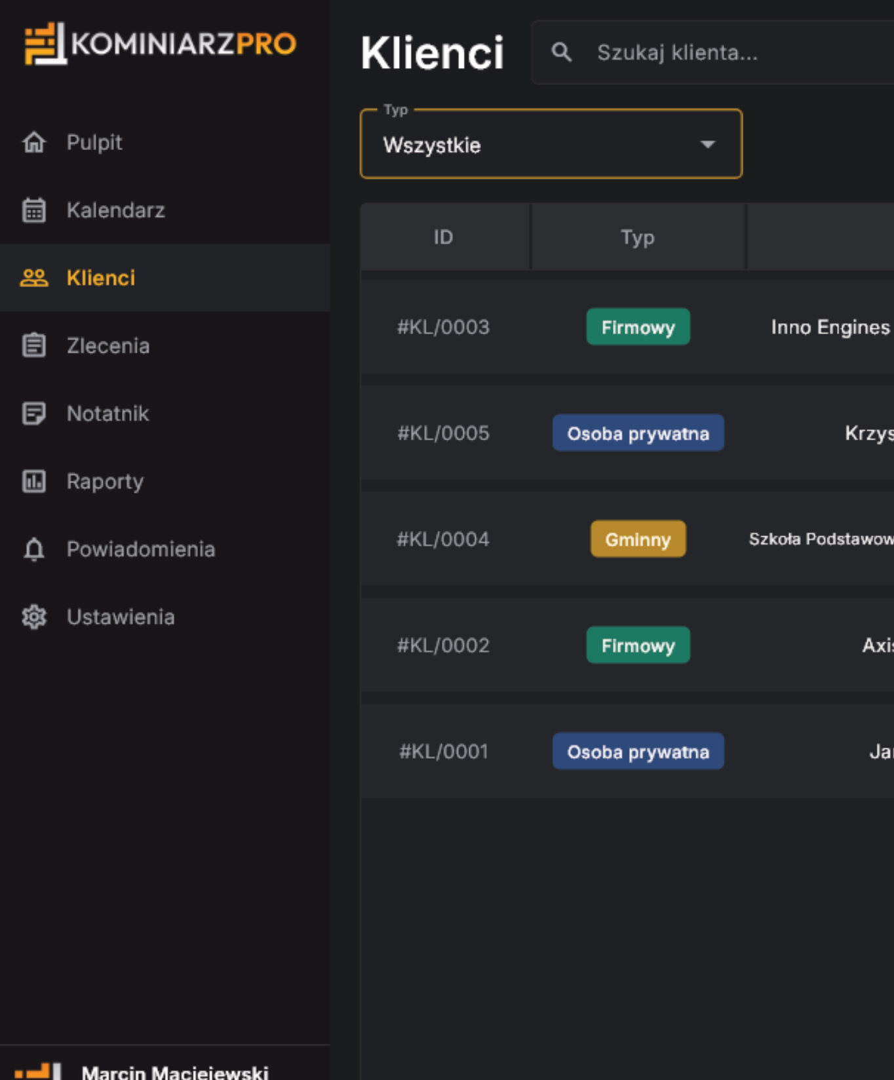Click the Kalendarz calendar icon

pyautogui.click(x=34, y=210)
